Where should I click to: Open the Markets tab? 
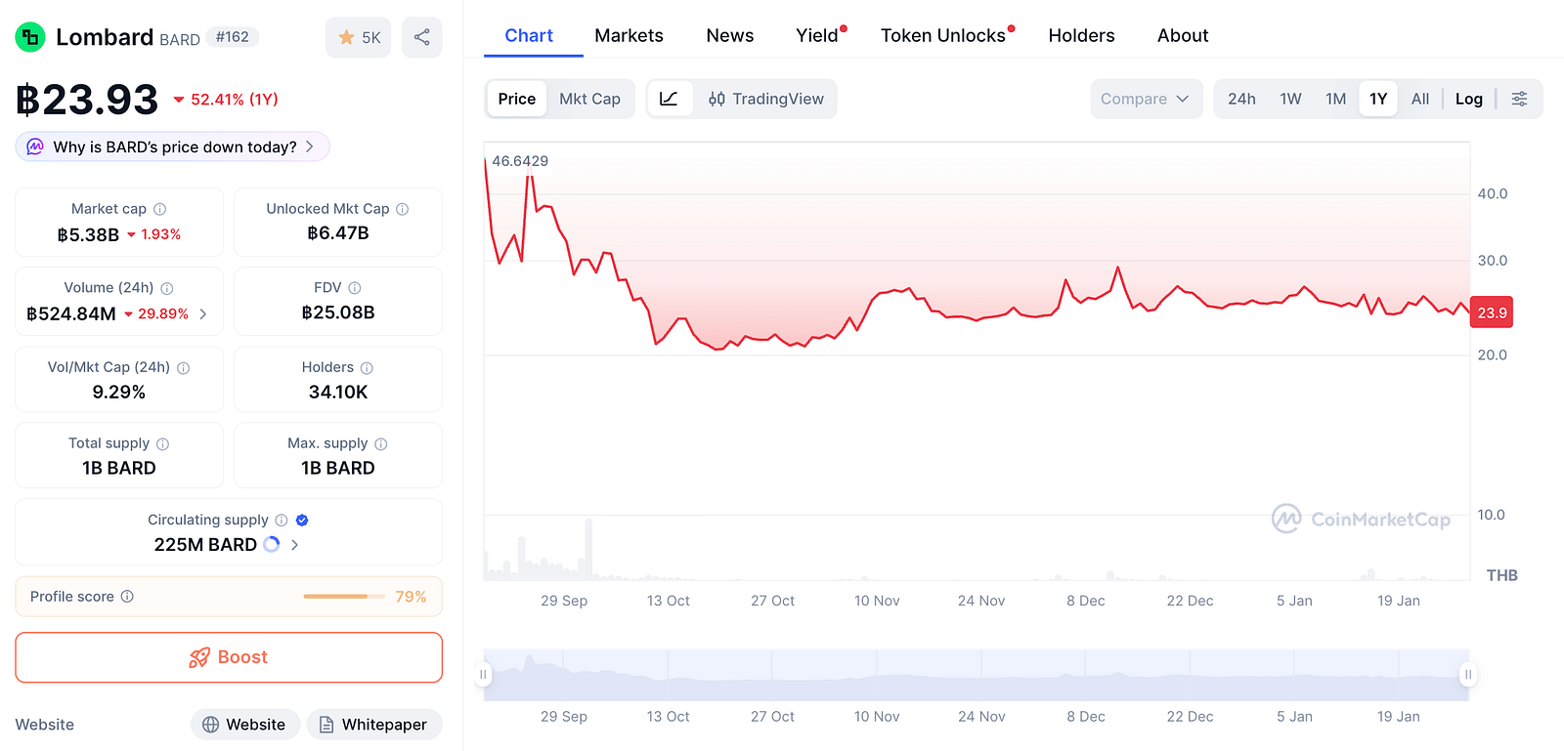(x=629, y=35)
